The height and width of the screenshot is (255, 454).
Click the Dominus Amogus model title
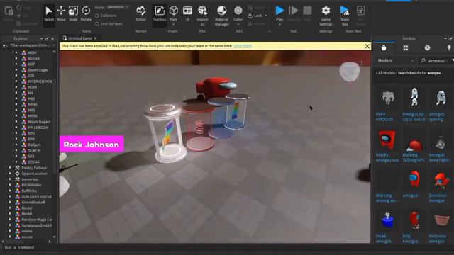437,198
